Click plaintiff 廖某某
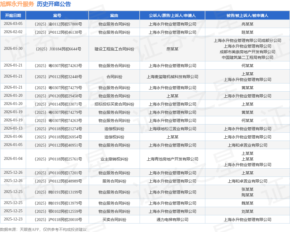 pos(172,49)
